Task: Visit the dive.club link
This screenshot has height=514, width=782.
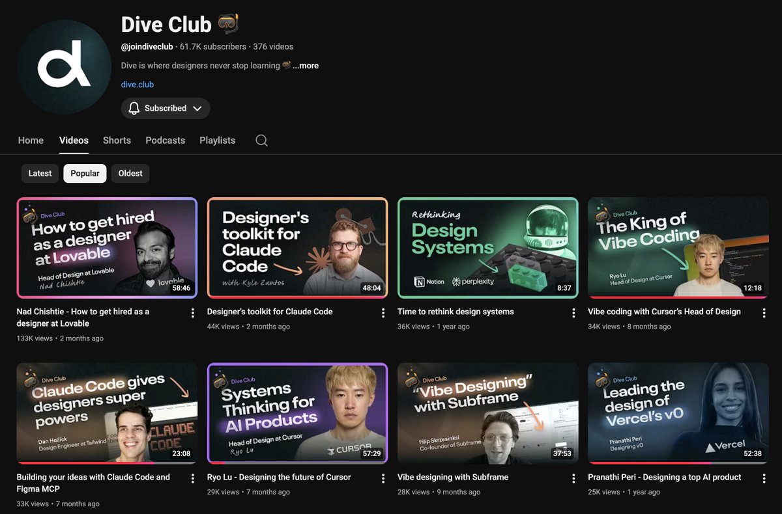Action: (138, 85)
